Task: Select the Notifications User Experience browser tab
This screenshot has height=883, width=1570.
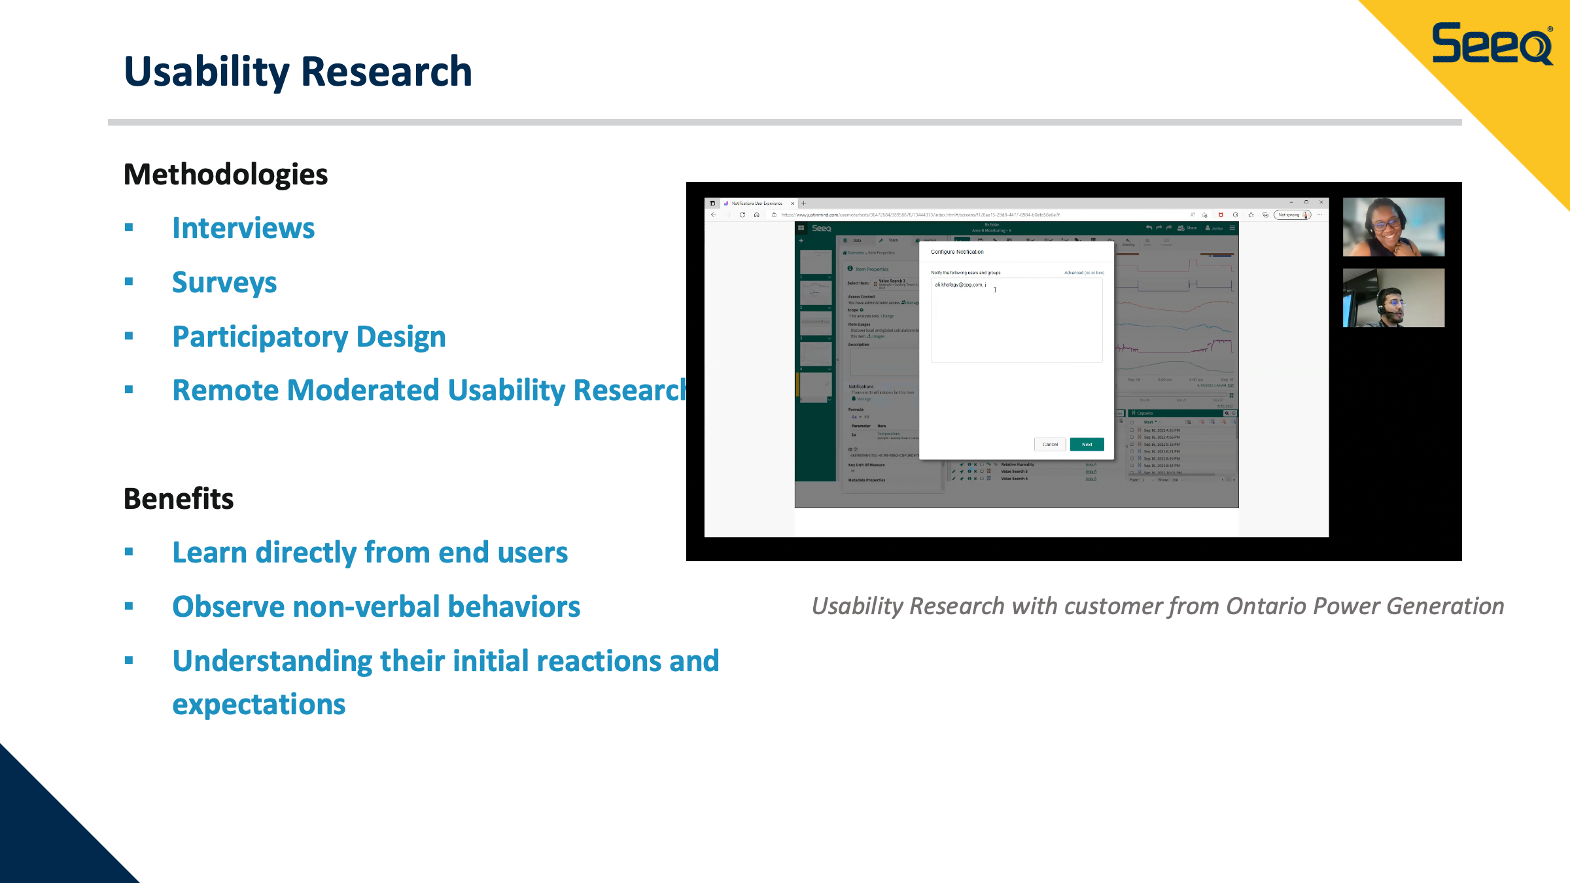Action: (x=756, y=203)
